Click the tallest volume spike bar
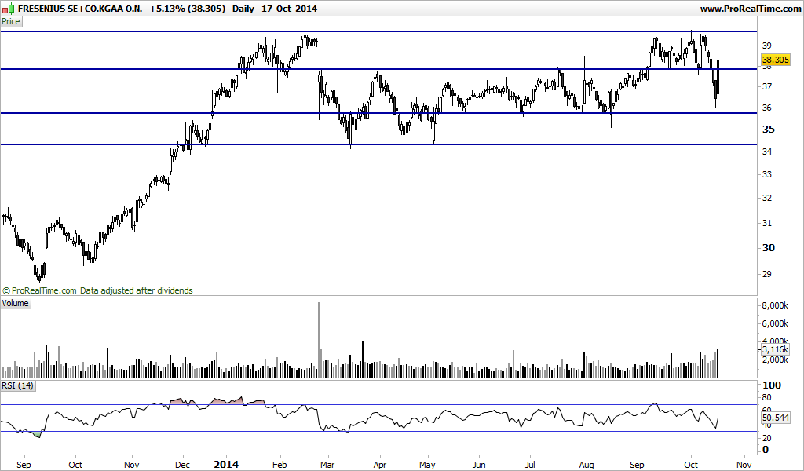The height and width of the screenshot is (471, 804). pos(319,340)
